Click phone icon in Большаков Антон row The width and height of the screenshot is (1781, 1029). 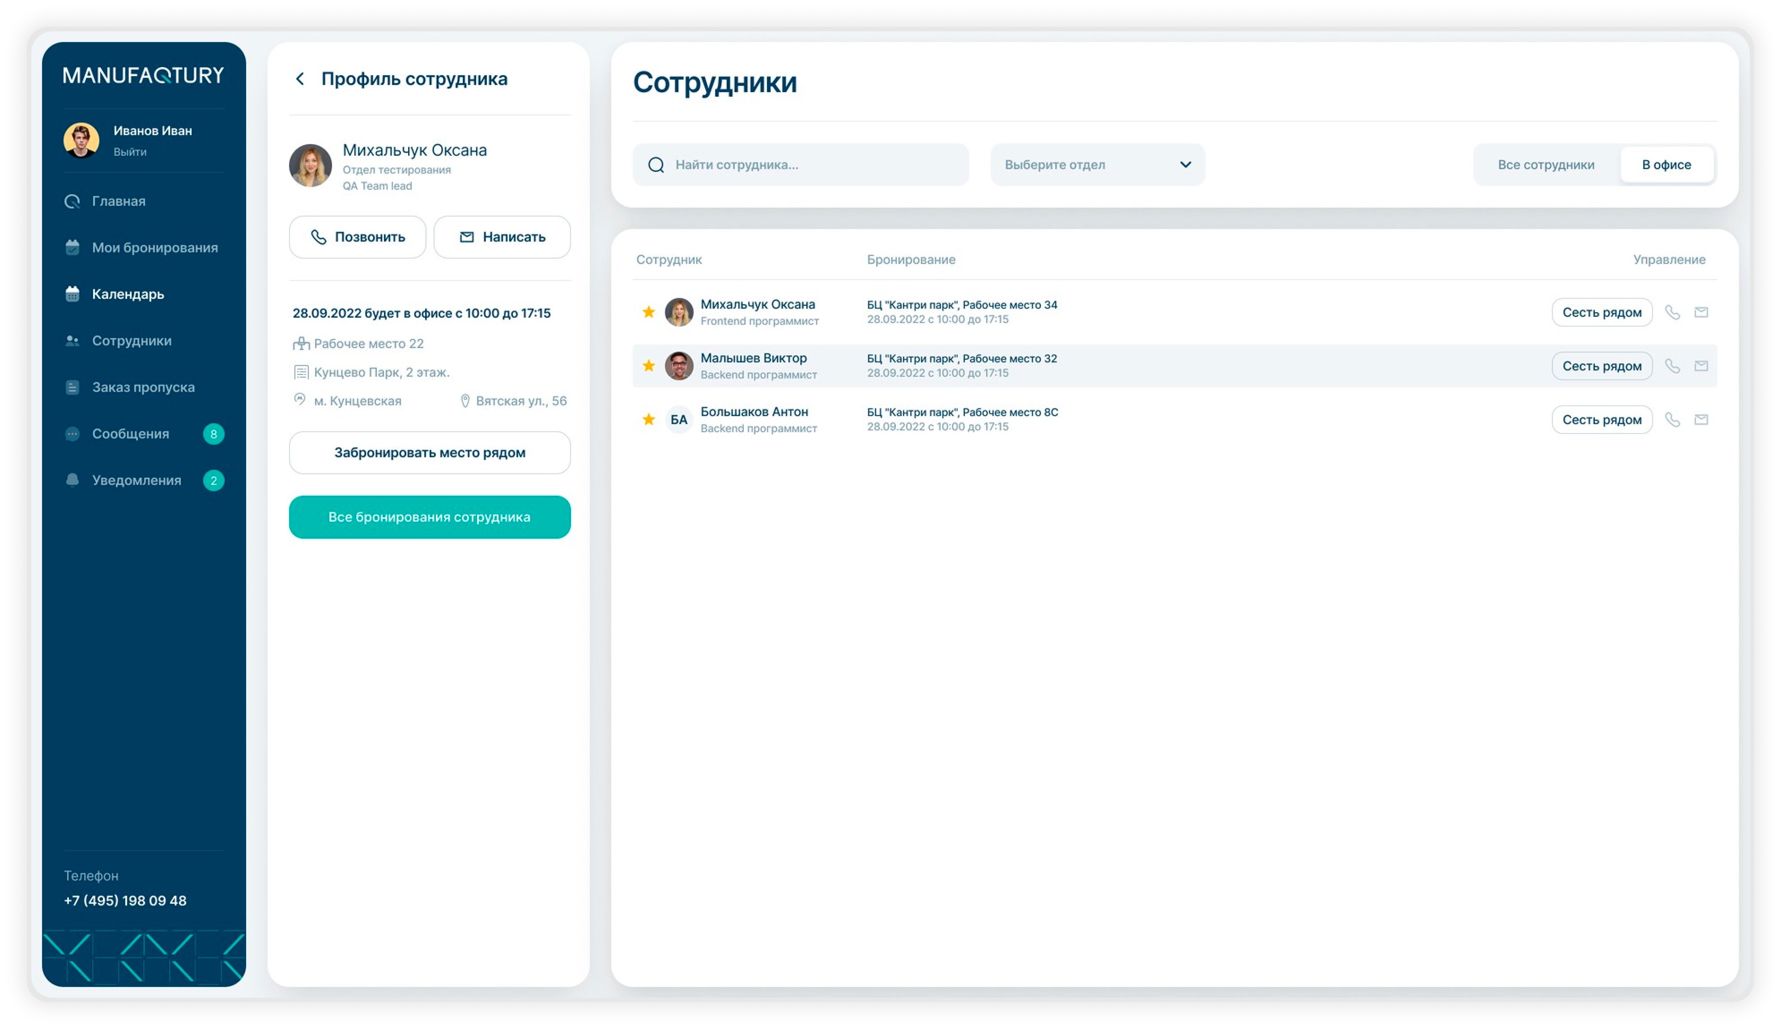tap(1671, 420)
